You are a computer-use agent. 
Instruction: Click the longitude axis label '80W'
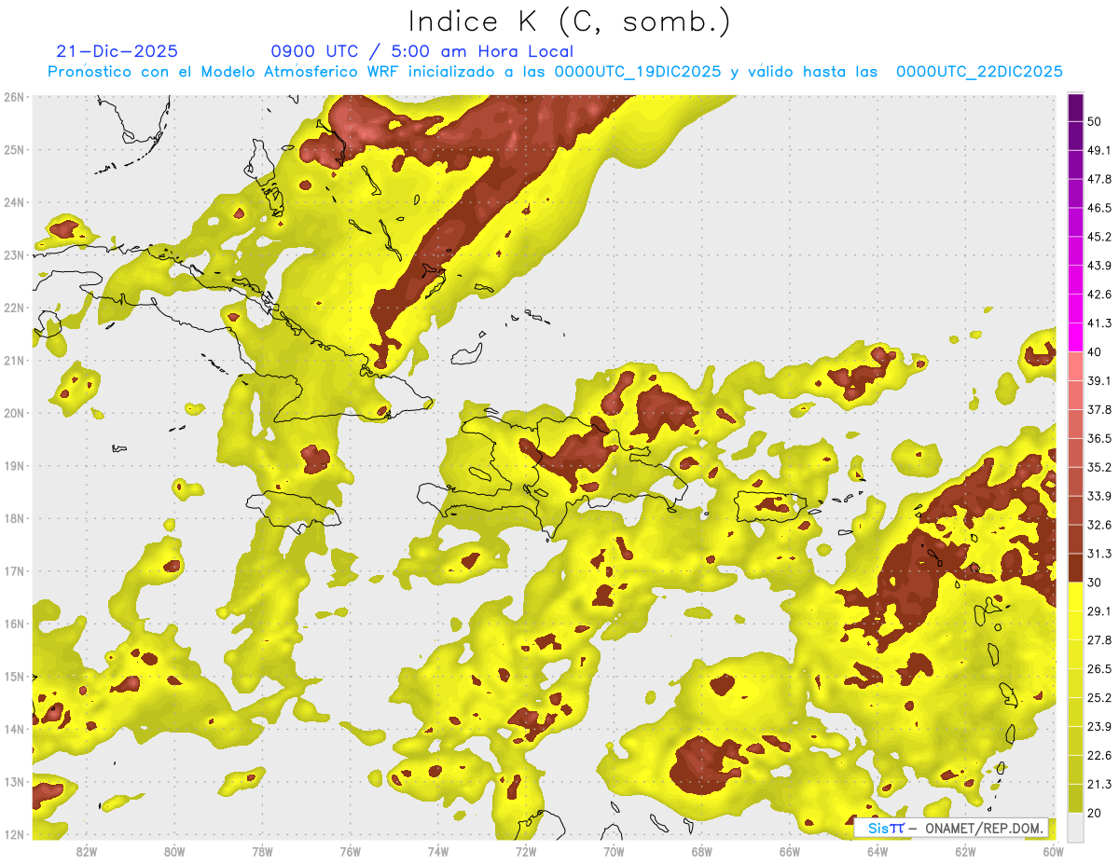[174, 851]
